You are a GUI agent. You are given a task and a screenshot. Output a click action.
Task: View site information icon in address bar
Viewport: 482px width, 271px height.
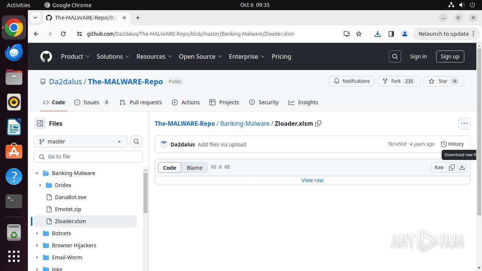pyautogui.click(x=79, y=34)
